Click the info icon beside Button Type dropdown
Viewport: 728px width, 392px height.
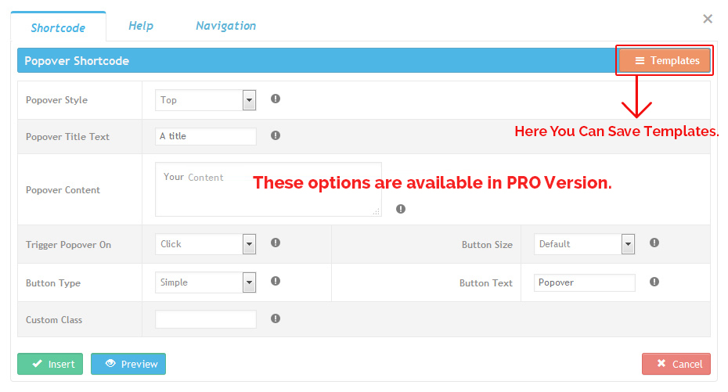tap(276, 282)
